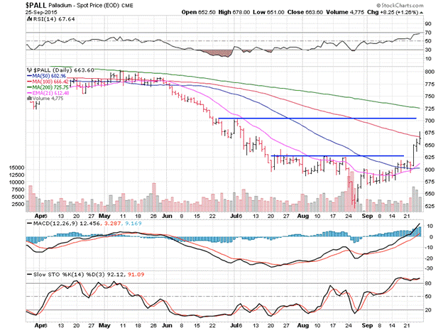The width and height of the screenshot is (443, 330).
Task: Click the '$PALL (Daily) 663.60' legend
Action: [64, 70]
